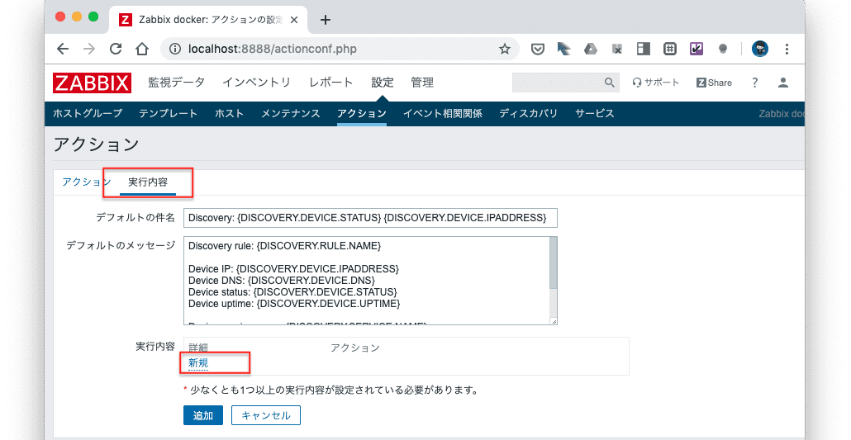Screen dimensions: 851x440
Task: Open the 管理 menu
Action: point(422,83)
